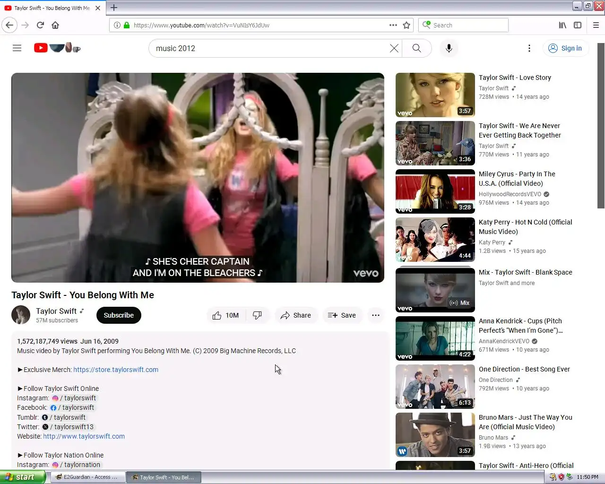This screenshot has width=605, height=484.
Task: Open Anna Kendrick Cups video title
Action: [521, 326]
